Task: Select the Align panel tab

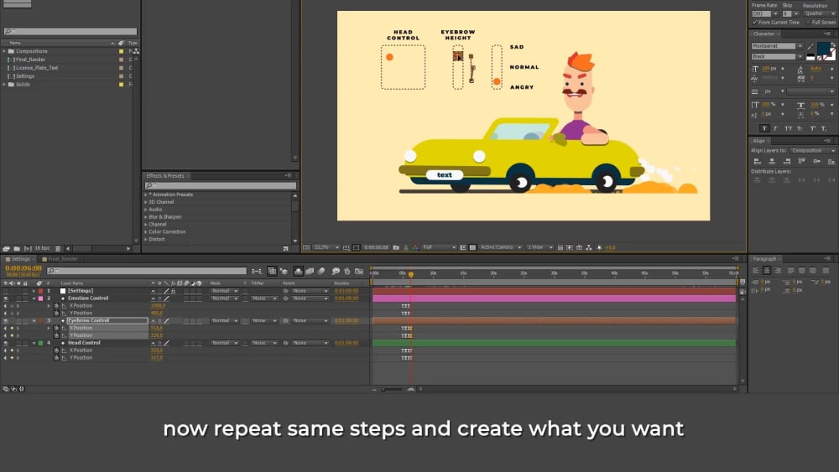Action: pyautogui.click(x=758, y=141)
